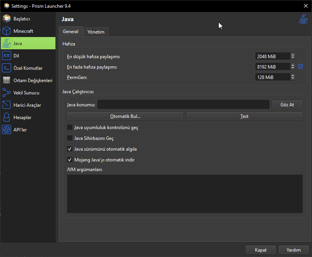Switch to the Yönetim tab
The image size is (312, 257).
[96, 32]
